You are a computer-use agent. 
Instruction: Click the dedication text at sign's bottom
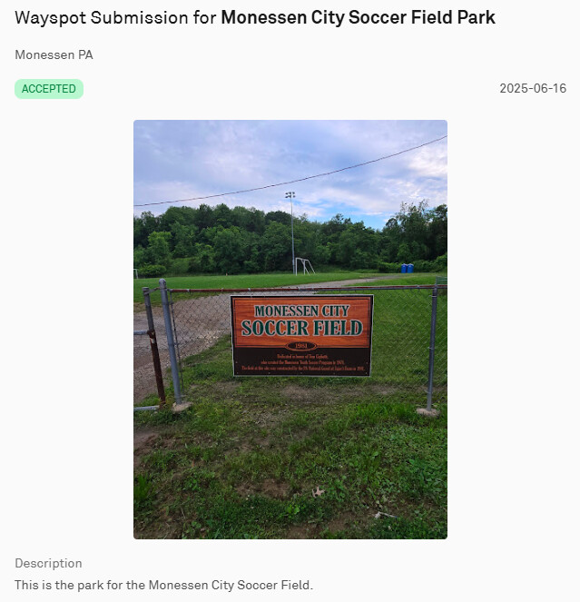(301, 362)
